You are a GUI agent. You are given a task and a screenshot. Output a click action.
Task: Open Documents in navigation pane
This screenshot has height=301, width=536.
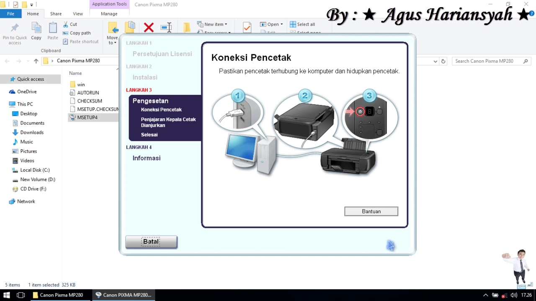point(32,123)
